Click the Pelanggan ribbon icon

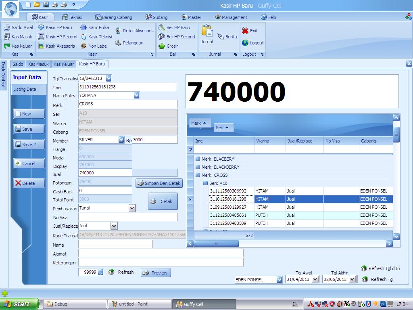[x=118, y=43]
